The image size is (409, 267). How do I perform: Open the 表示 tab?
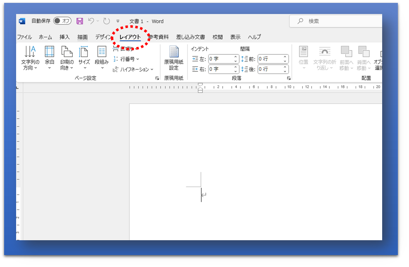coord(235,37)
